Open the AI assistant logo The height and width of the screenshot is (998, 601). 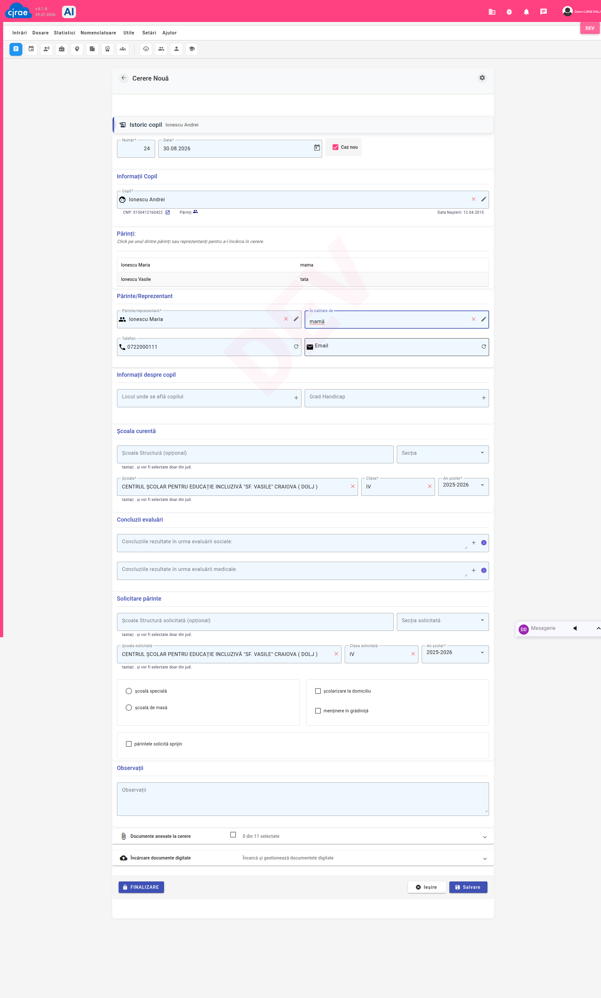pyautogui.click(x=69, y=12)
